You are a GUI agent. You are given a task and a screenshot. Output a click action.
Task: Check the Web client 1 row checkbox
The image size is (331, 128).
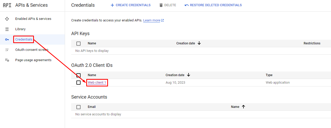(78, 83)
